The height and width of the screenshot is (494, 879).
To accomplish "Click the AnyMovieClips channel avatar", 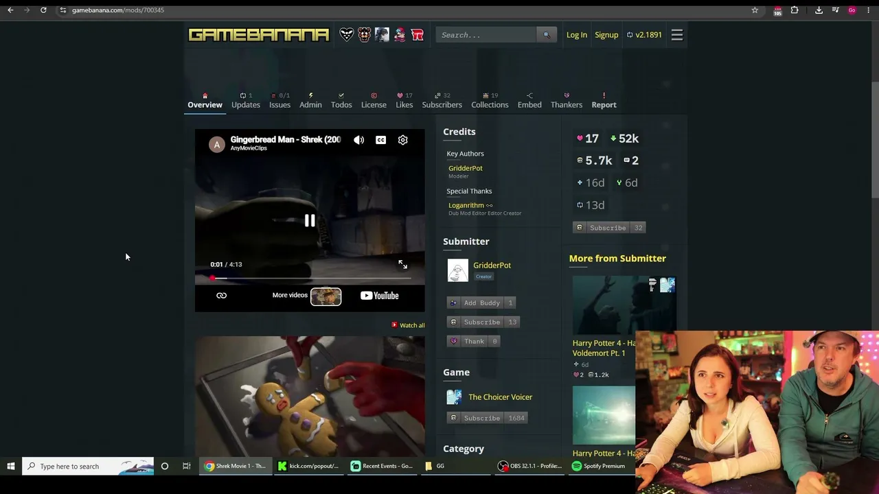I will (x=217, y=144).
